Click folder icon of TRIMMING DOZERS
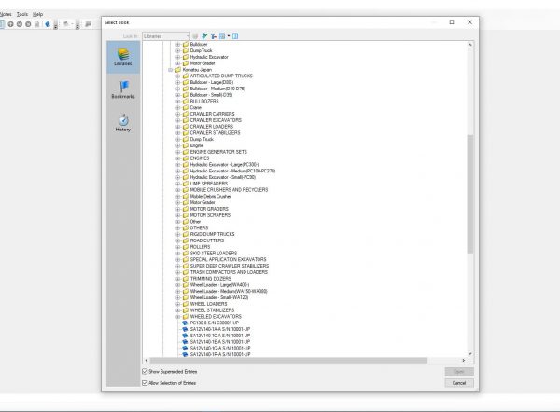 coord(186,279)
